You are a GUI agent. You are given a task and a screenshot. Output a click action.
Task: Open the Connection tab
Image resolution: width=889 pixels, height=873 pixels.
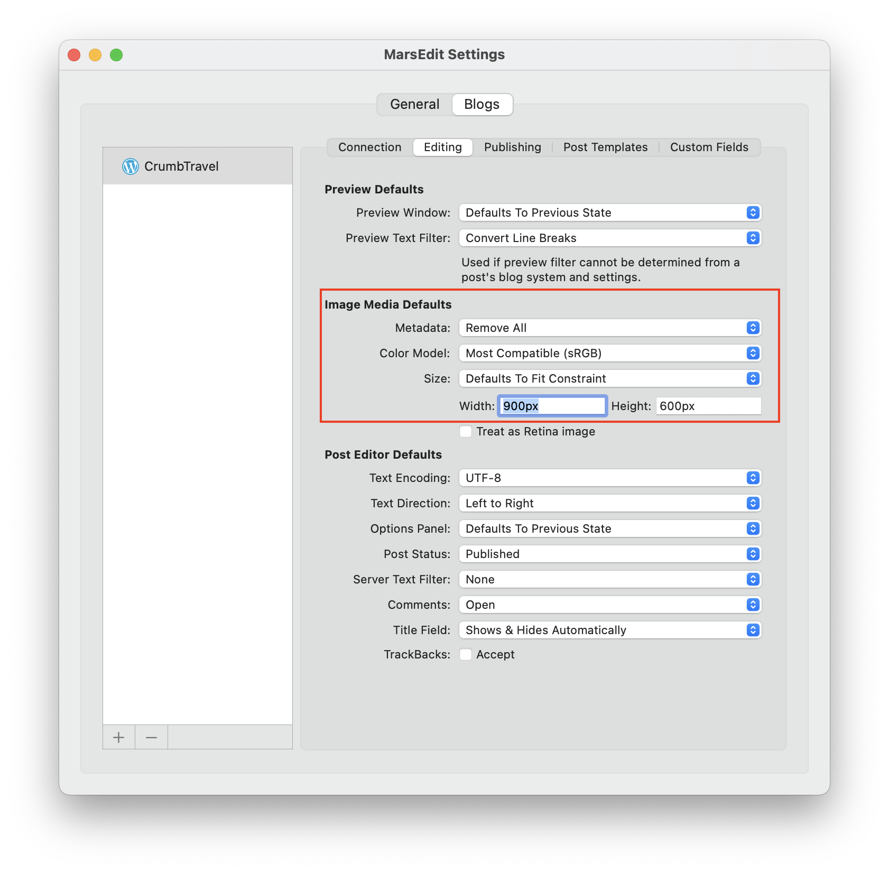[x=369, y=147]
